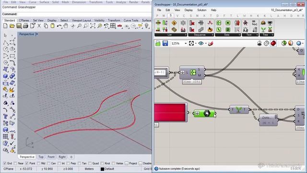The width and height of the screenshot is (307, 173).
Task: Click the Text panel 'AB' icon in Grasshopper ribbon
Action: 246,30
